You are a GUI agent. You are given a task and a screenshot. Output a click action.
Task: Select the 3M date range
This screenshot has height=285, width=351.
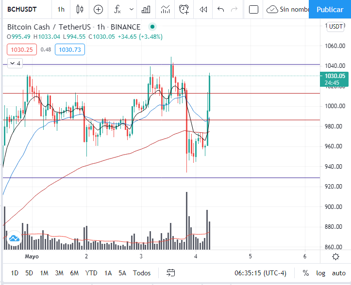pos(59,273)
